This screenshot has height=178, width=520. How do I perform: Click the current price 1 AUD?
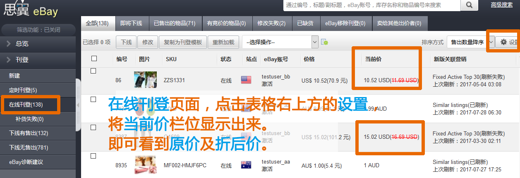371,166
